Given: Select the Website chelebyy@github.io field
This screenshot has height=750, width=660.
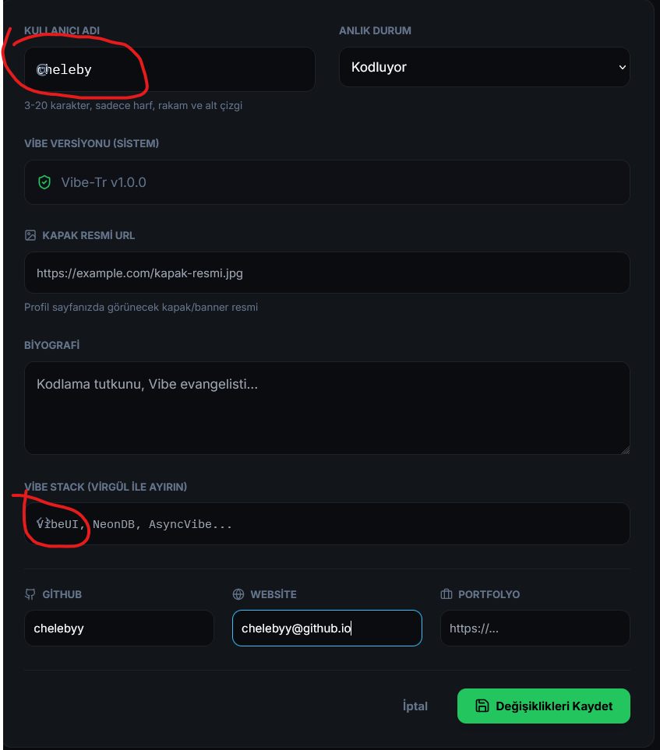Looking at the screenshot, I should (x=327, y=628).
